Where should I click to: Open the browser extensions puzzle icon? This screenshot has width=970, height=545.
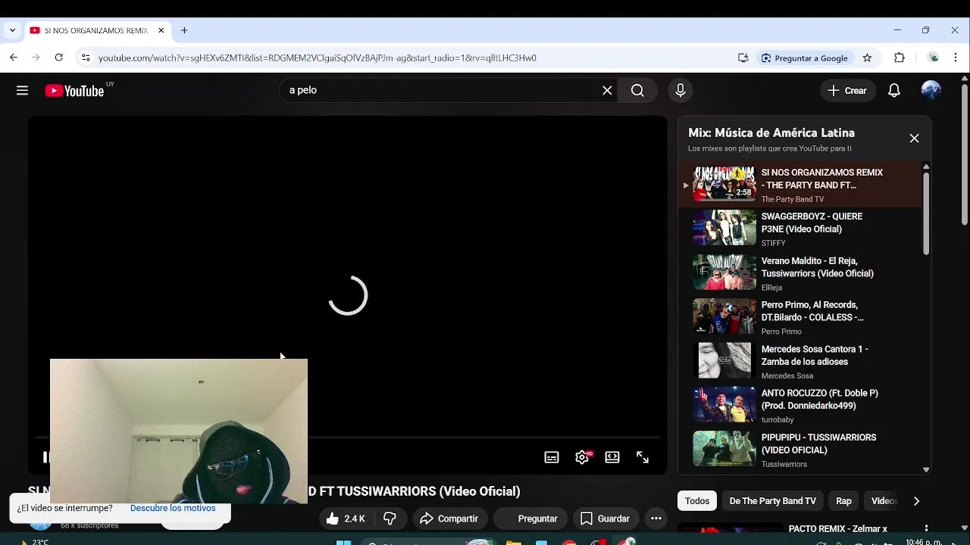[900, 58]
